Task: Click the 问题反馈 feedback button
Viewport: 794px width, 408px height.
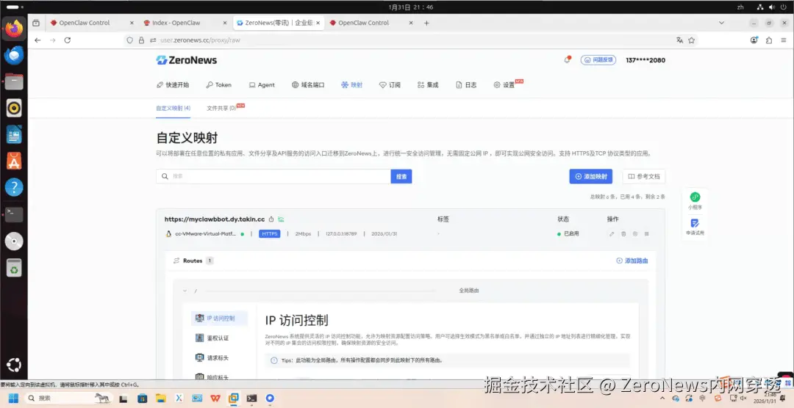Action: coord(598,60)
